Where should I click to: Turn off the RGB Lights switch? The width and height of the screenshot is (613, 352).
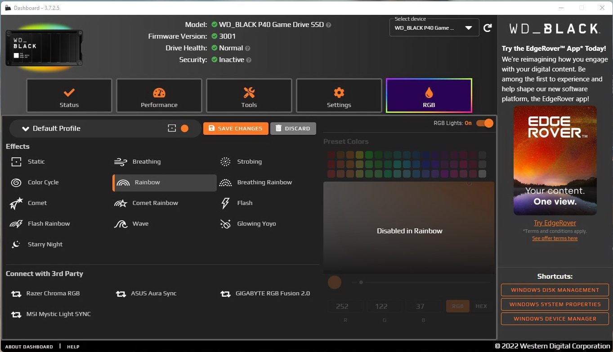485,123
